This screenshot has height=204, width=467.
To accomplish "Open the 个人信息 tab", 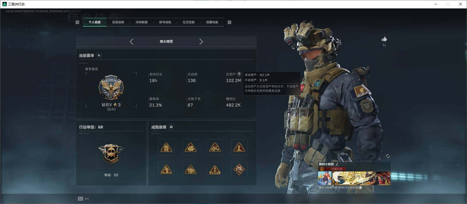I will 94,22.
